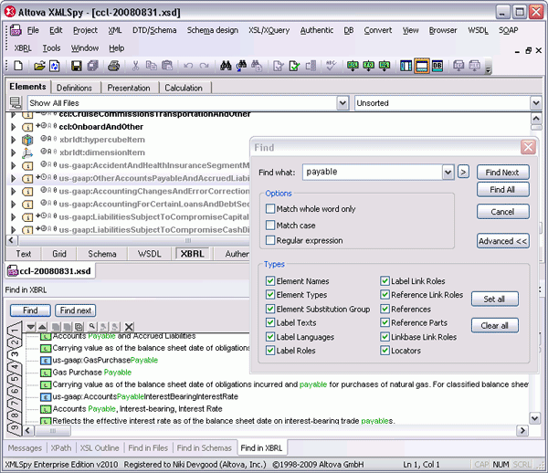This screenshot has height=473, width=548.
Task: Click the Set all button
Action: (494, 299)
